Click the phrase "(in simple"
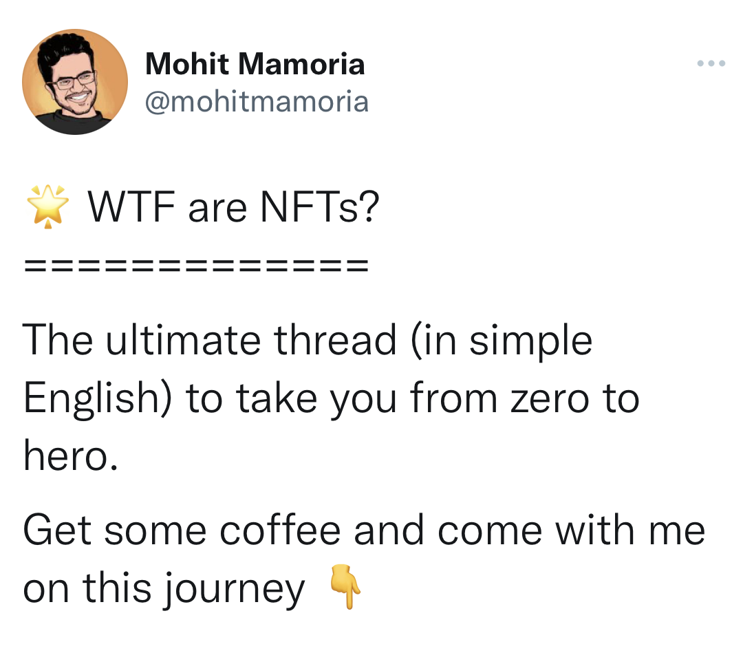Screen dimensions: 754x653 coord(502,341)
